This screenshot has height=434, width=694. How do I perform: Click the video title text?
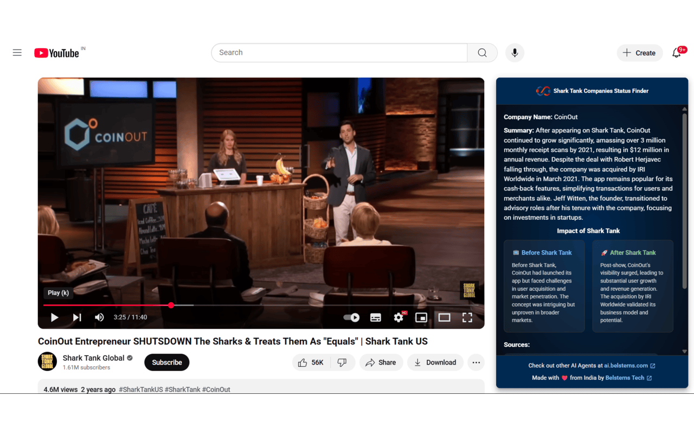tap(233, 341)
